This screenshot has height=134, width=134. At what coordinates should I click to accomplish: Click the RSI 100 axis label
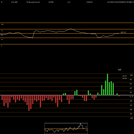2,24
